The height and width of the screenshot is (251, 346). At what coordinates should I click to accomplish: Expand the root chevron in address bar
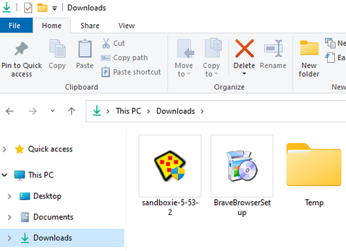click(108, 111)
